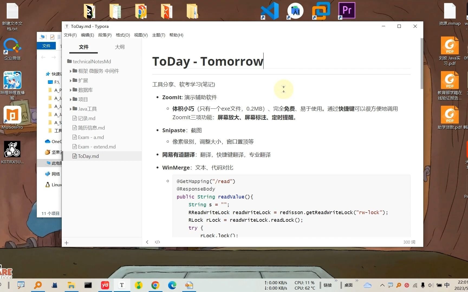
Task: Click the ToDay - Tomorrow heading
Action: pos(208,62)
